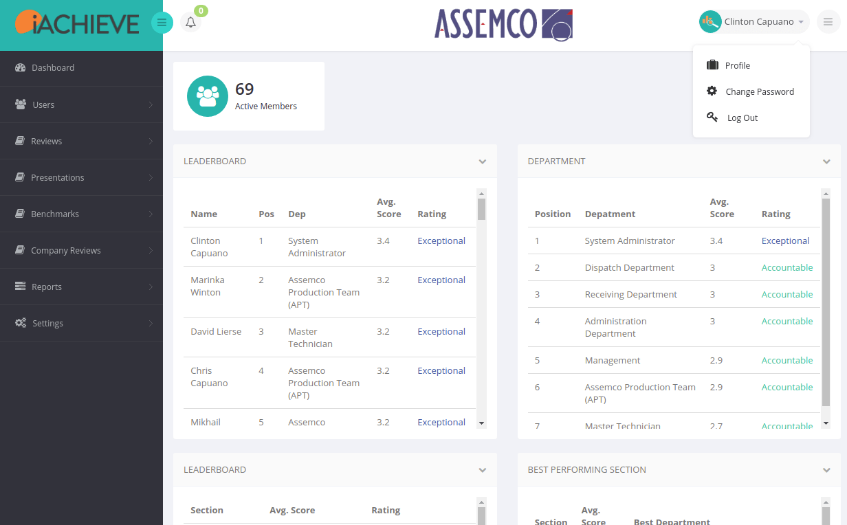Click the Company Reviews book icon
This screenshot has height=525, width=847.
tap(20, 250)
